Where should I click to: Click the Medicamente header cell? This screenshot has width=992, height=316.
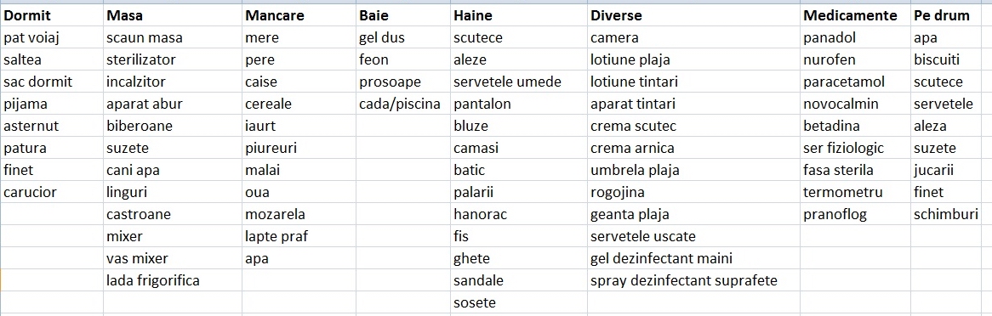pyautogui.click(x=855, y=15)
